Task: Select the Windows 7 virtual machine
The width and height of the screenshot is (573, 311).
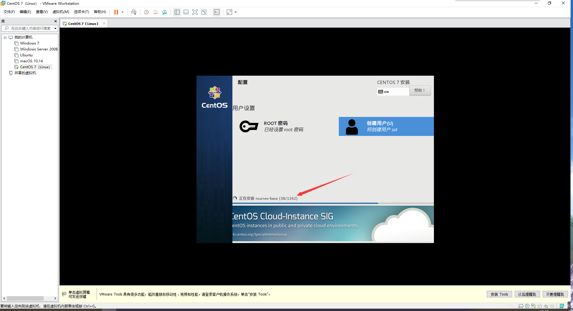Action: [30, 43]
